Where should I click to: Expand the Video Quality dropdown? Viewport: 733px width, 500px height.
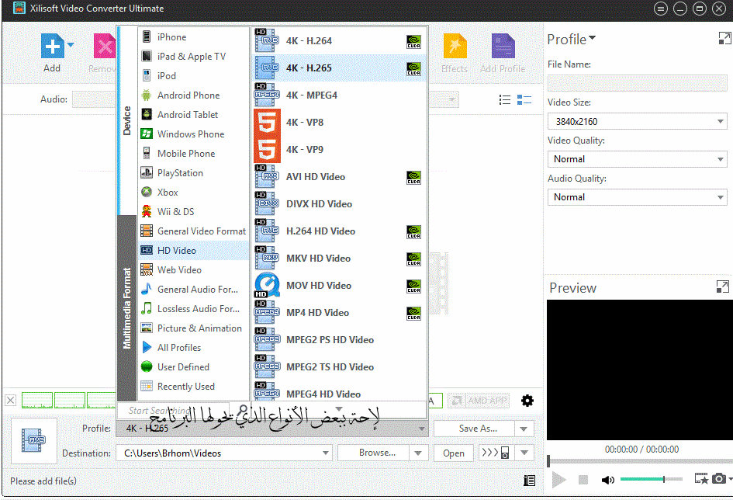[x=637, y=159]
